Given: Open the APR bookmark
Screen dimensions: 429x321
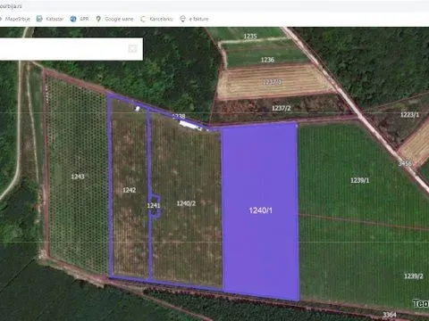Looking at the screenshot, I should point(84,19).
